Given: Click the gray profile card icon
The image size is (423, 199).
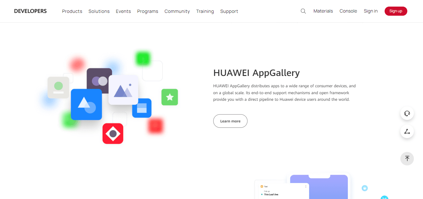Looking at the screenshot, I should (58, 88).
